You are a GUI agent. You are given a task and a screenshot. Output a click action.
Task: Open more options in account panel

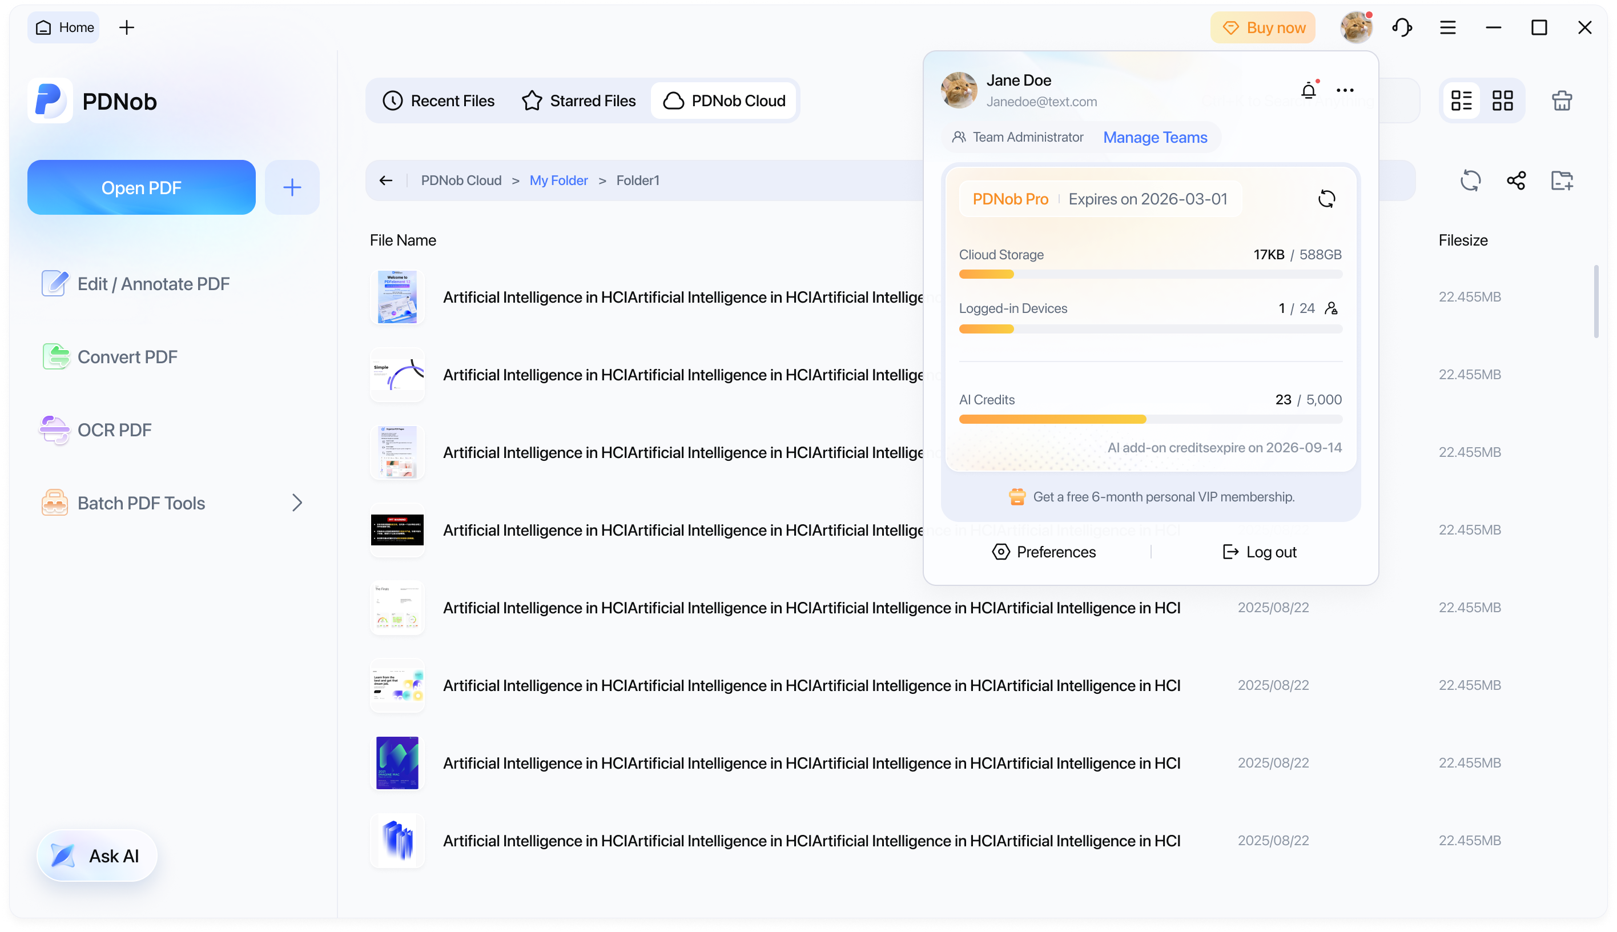point(1345,90)
